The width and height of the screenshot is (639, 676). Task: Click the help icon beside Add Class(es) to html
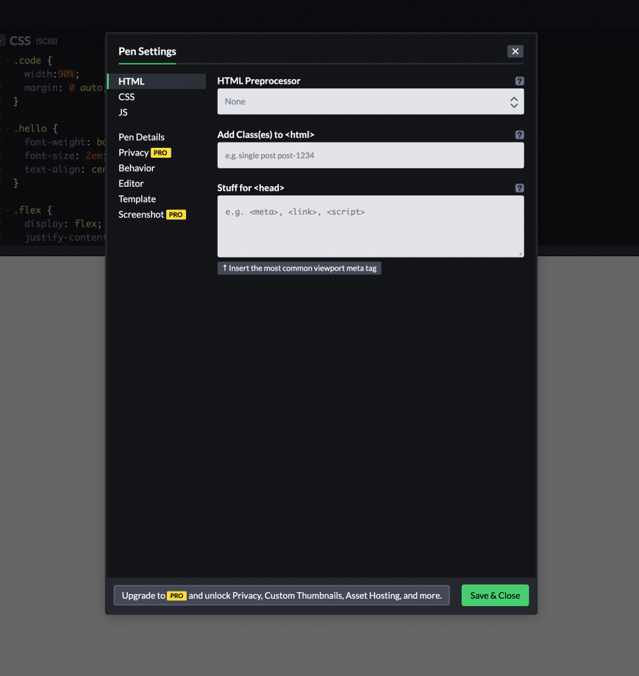pyautogui.click(x=520, y=134)
